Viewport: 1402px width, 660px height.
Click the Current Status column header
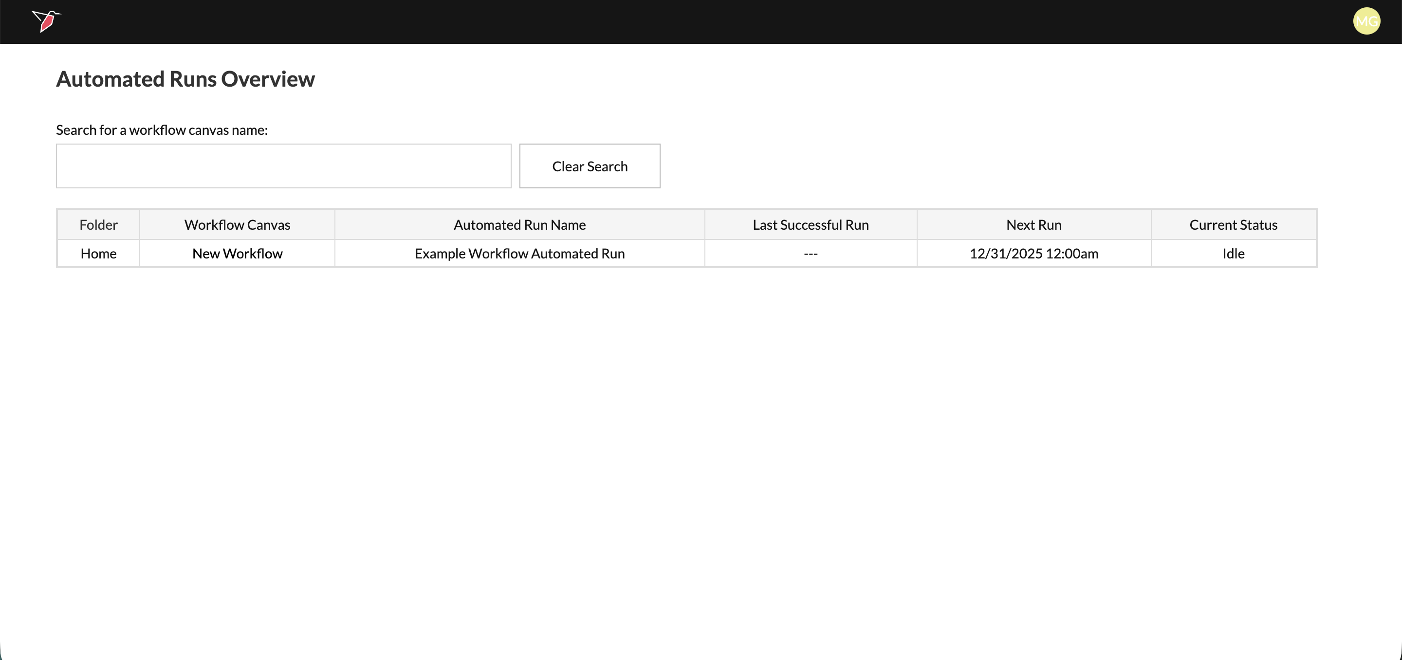pyautogui.click(x=1233, y=225)
